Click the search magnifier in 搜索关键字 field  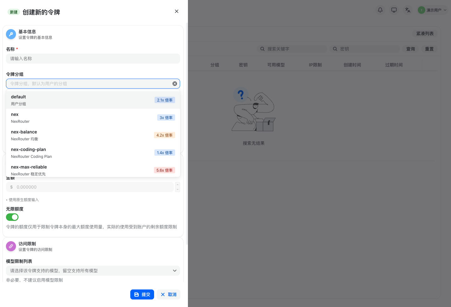262,49
